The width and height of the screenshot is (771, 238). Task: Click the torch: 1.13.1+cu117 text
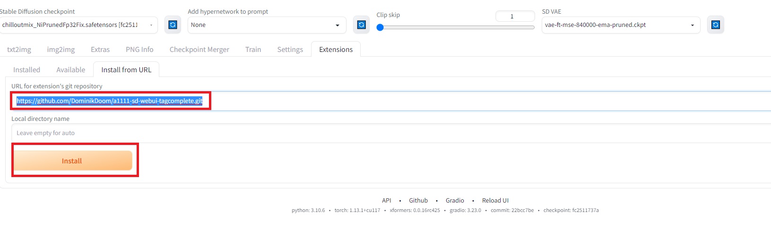click(357, 211)
